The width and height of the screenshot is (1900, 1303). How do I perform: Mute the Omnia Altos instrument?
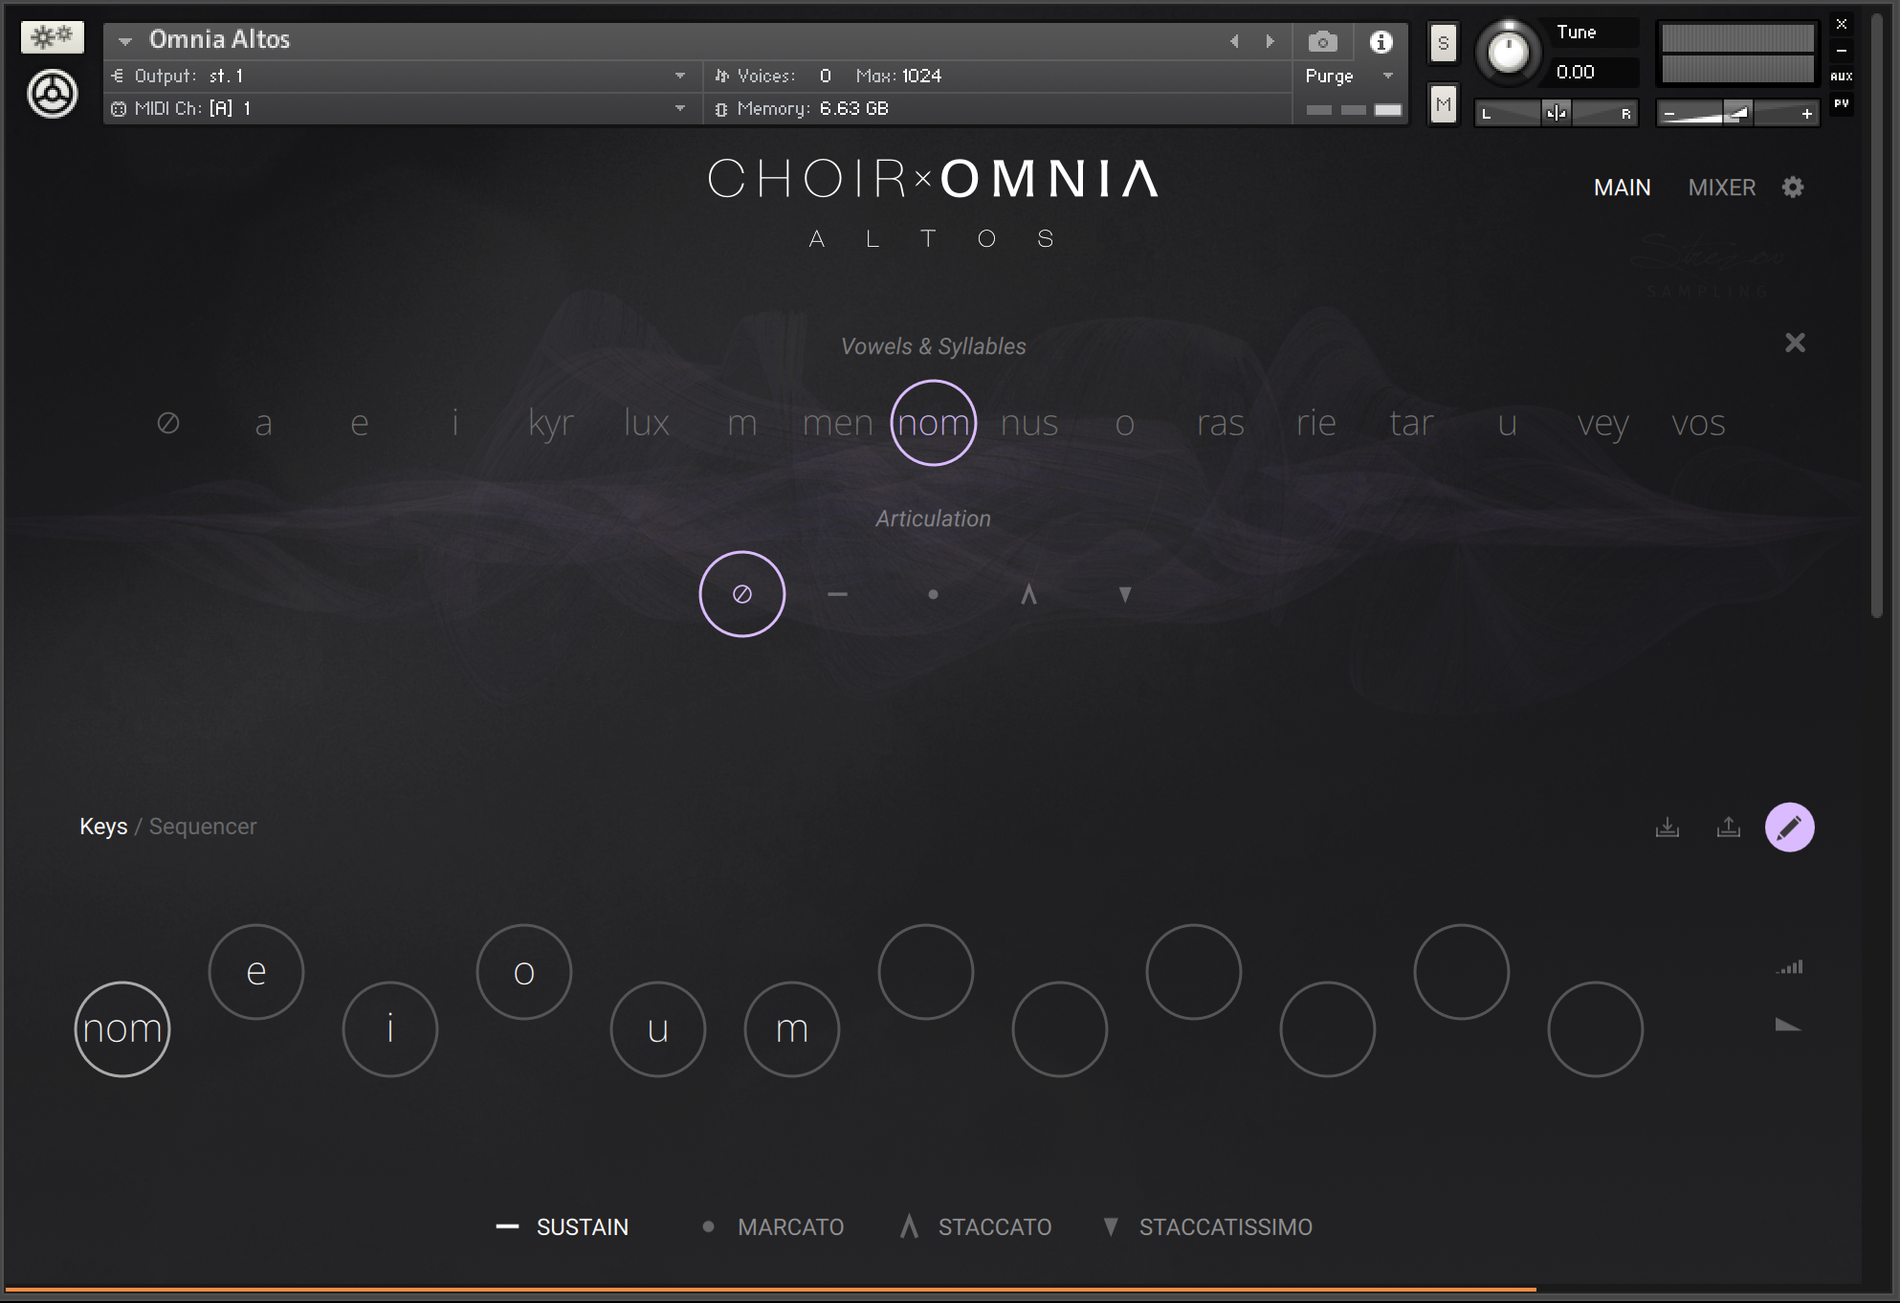pos(1443,104)
